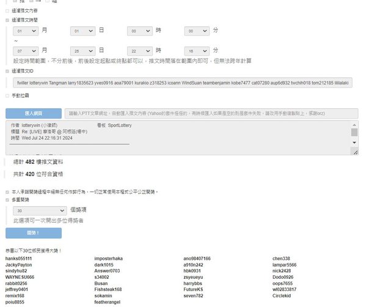Open the end hour dropdown showing 22
Image resolution: width=391 pixels, height=307 pixels.
pyautogui.click(x=141, y=51)
